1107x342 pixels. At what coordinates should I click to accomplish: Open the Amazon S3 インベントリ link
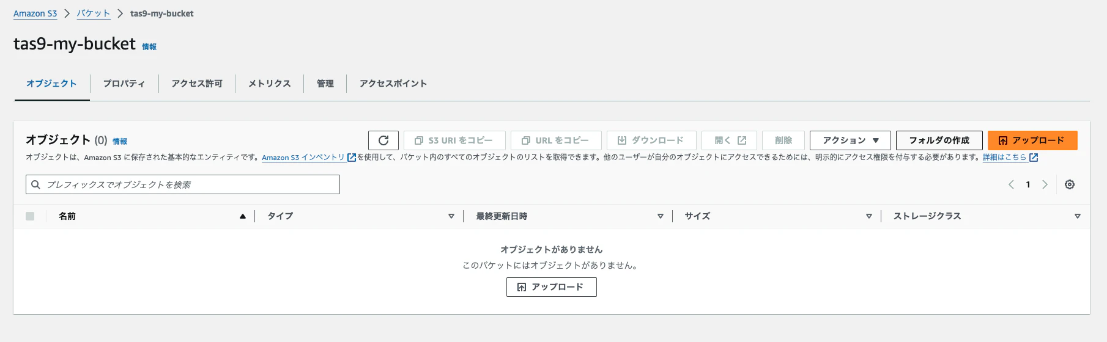click(x=303, y=158)
